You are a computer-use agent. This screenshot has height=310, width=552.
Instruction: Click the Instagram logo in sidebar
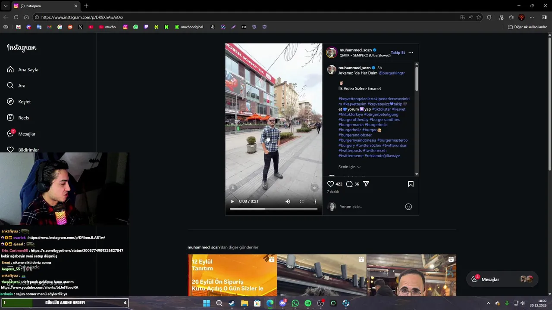22,48
